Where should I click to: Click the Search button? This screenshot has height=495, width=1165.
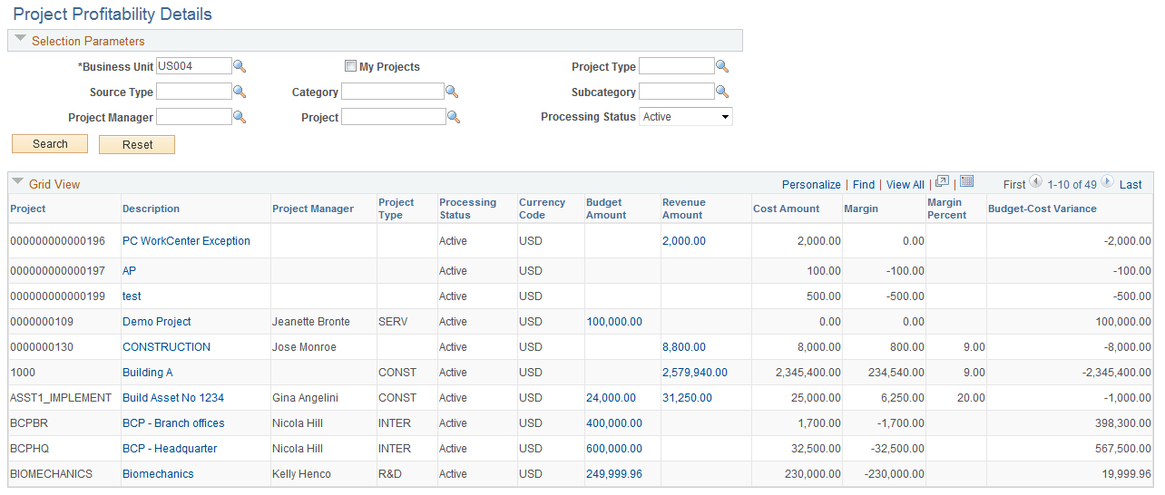coord(50,144)
